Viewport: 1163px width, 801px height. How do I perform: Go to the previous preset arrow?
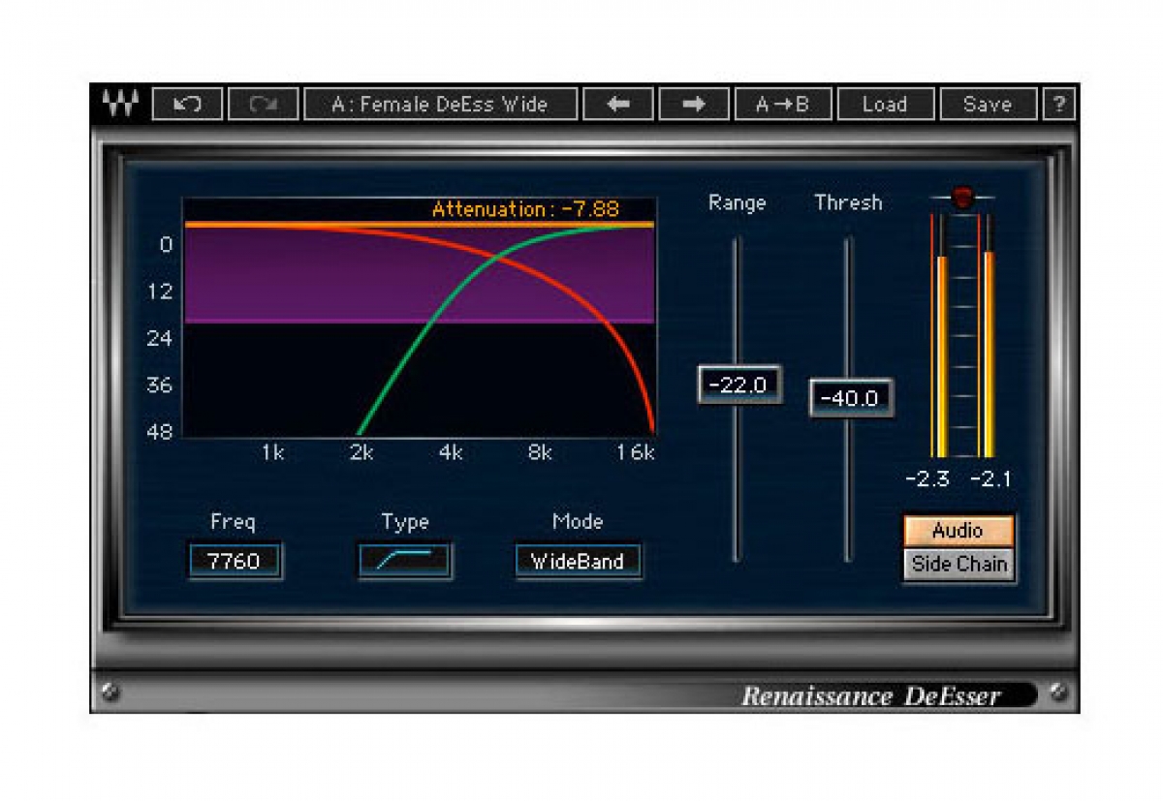tap(617, 104)
